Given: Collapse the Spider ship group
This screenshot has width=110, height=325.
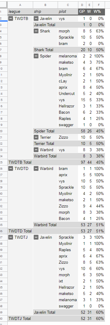Looking at the screenshot, I should tap(36, 56).
